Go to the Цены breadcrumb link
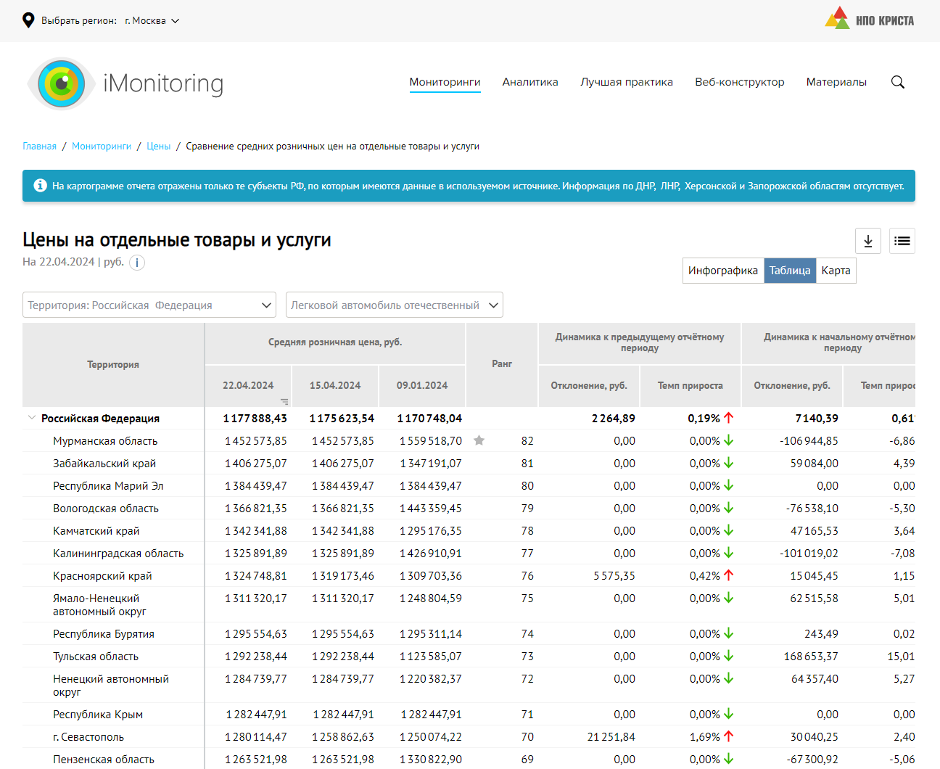Viewport: 940px width, 769px height. [158, 147]
